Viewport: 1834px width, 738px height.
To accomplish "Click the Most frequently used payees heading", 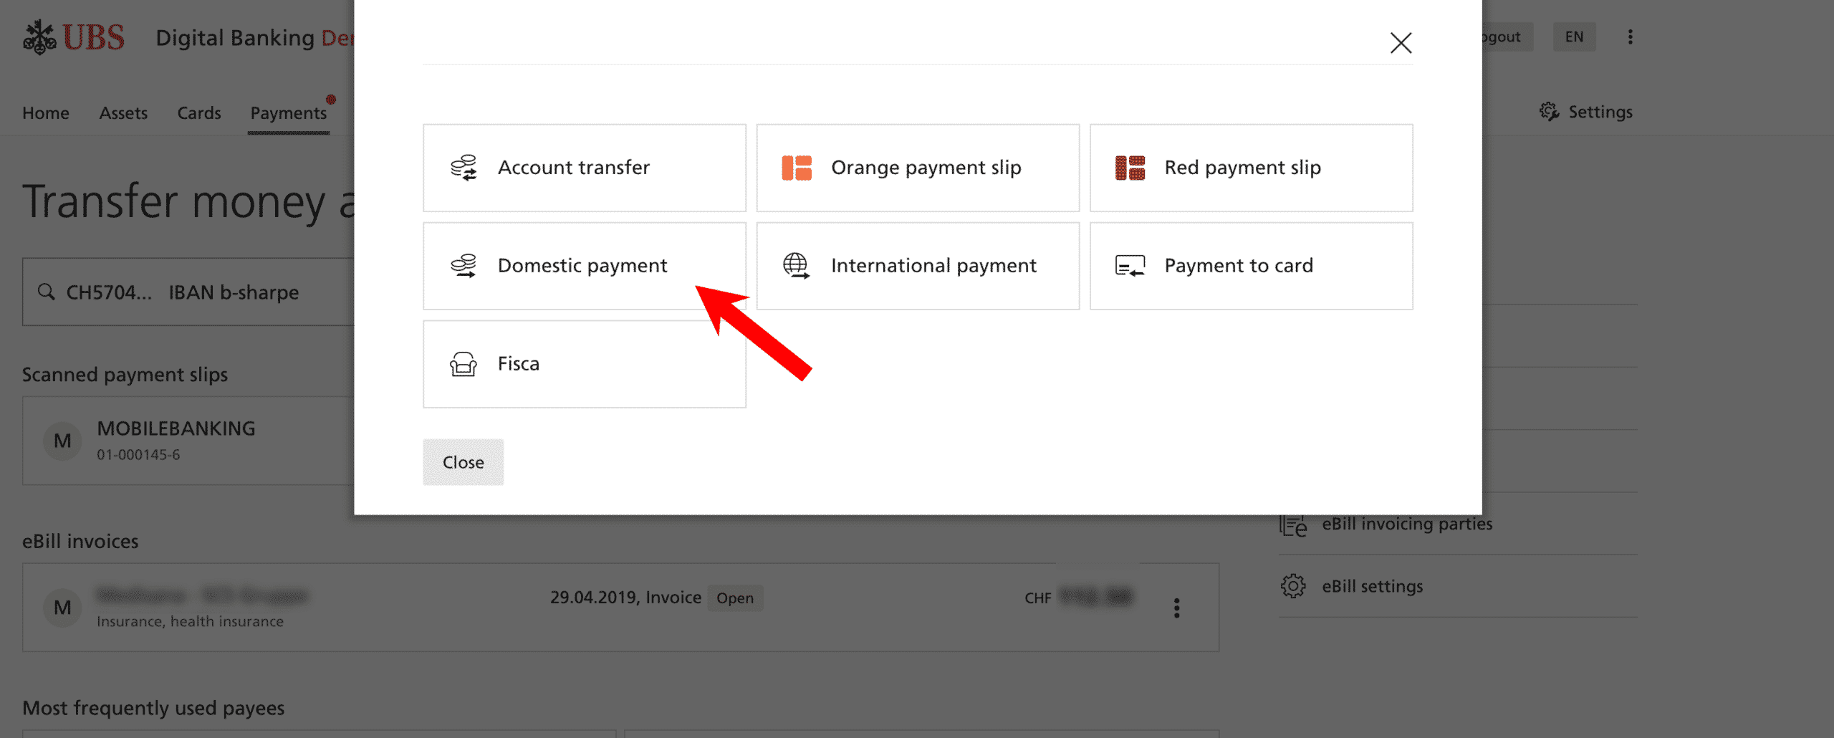I will (x=153, y=709).
